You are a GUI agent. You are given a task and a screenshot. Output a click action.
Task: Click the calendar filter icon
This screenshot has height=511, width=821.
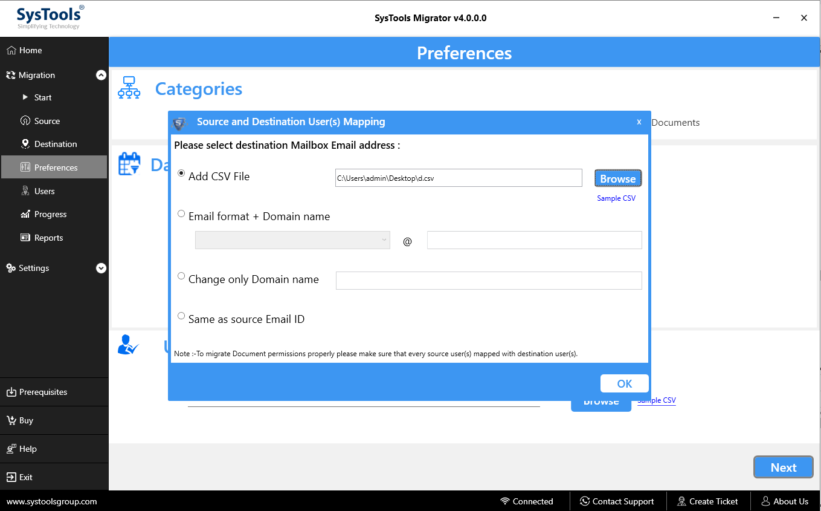pos(129,164)
